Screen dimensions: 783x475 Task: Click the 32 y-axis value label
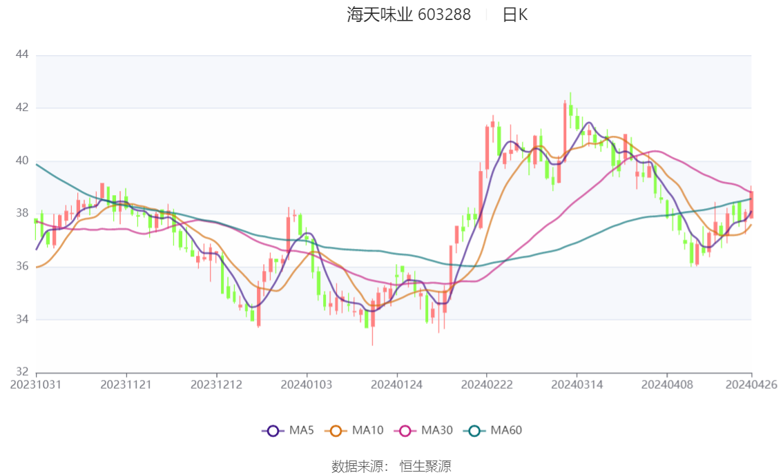click(x=22, y=372)
